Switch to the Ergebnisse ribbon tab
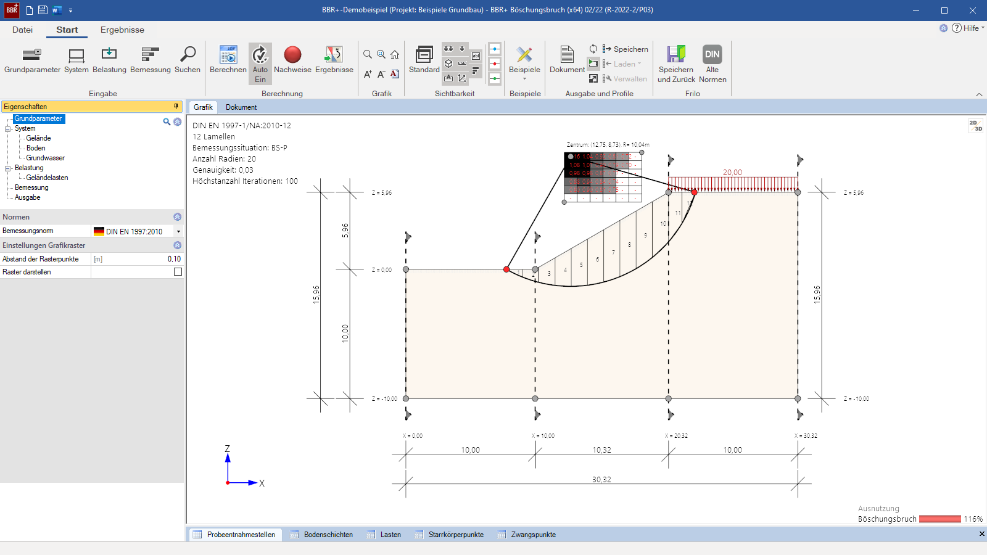987x555 pixels. (x=122, y=30)
